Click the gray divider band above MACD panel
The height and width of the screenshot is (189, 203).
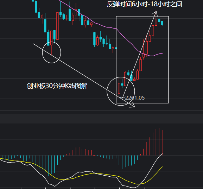click(x=101, y=118)
